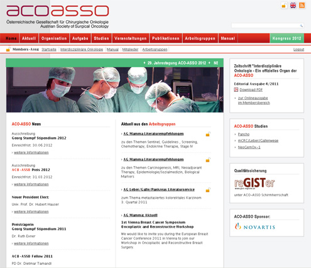Open the Veranstaltungen menu item

(x=131, y=38)
